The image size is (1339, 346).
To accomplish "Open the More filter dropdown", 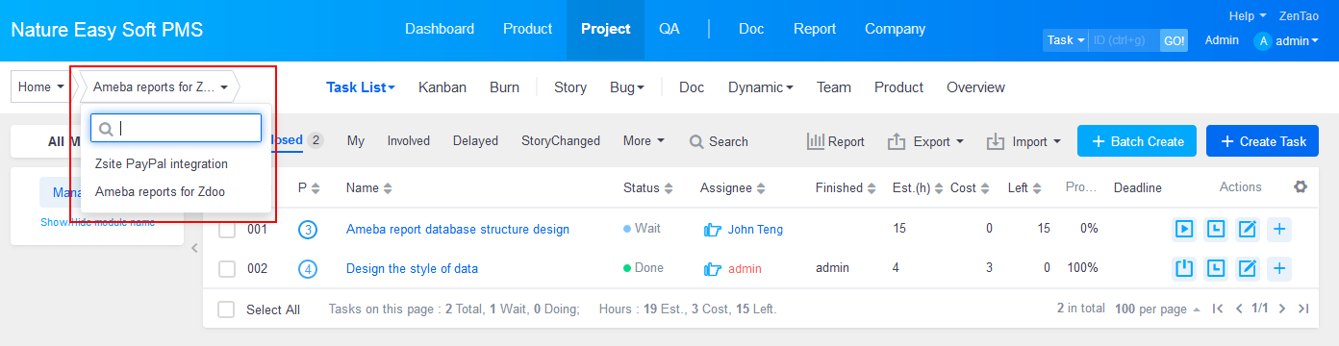I will [644, 140].
